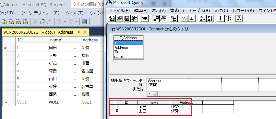The width and height of the screenshot is (276, 119).
Task: Select 松阪 address in 西尾 row
Action: pos(92,94)
